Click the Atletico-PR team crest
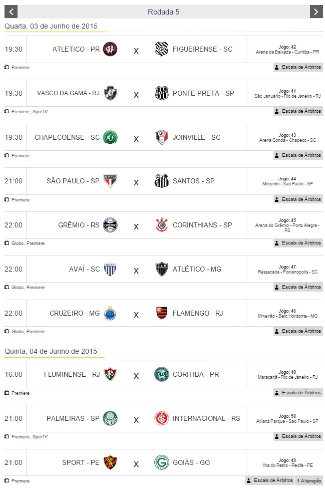 pyautogui.click(x=110, y=49)
